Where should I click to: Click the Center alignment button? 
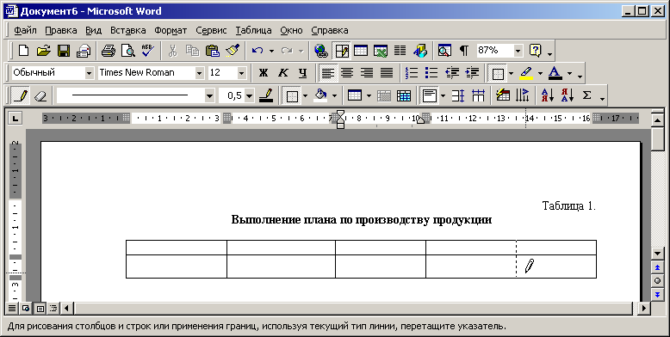coord(347,73)
